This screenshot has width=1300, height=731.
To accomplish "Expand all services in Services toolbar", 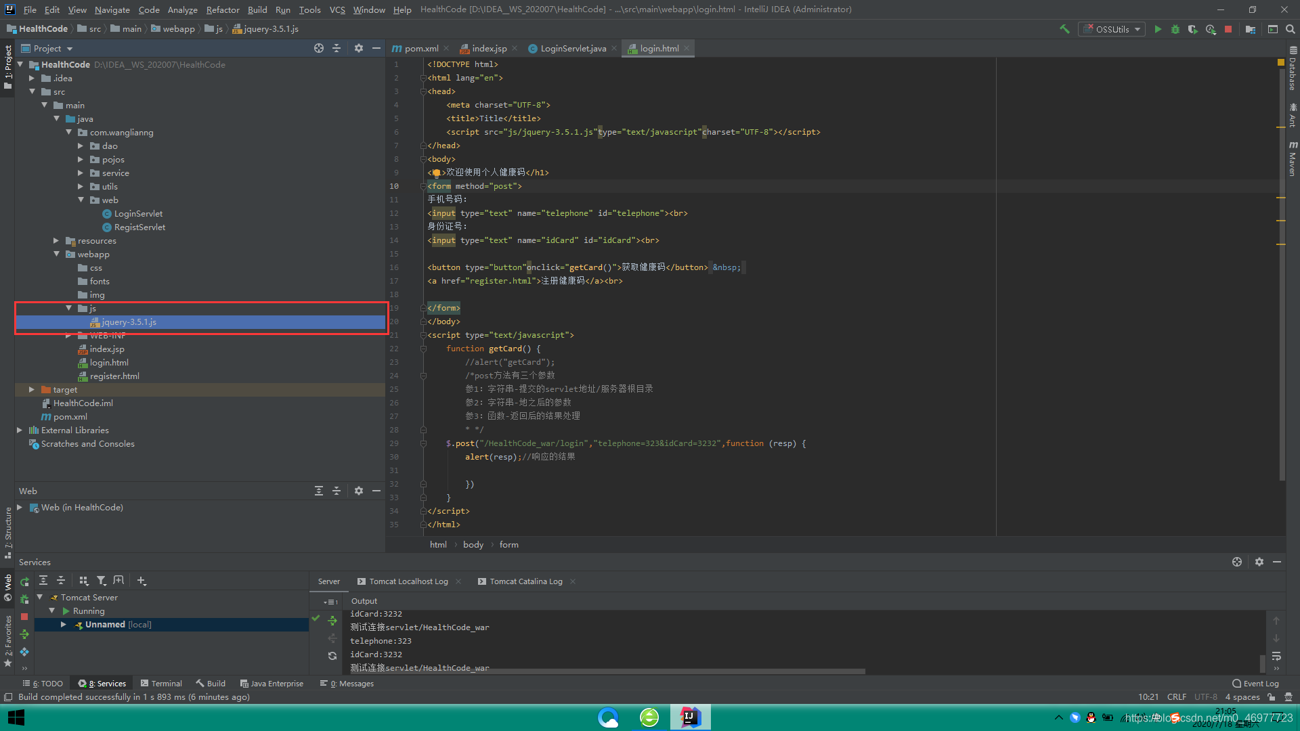I will coord(43,581).
